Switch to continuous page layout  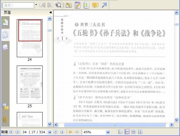point(127,132)
